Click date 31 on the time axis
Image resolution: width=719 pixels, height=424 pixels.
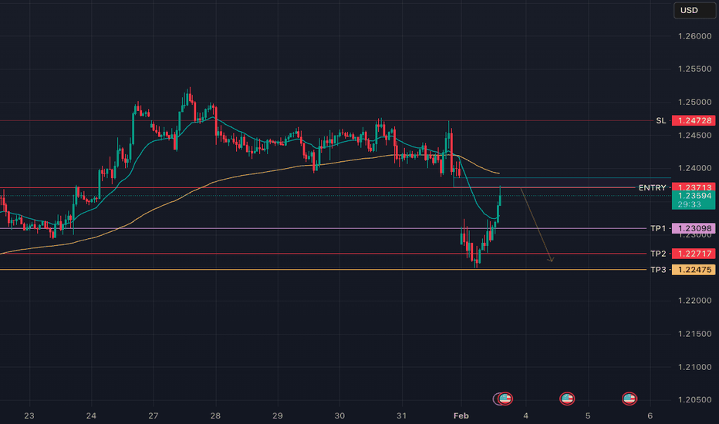tap(402, 416)
